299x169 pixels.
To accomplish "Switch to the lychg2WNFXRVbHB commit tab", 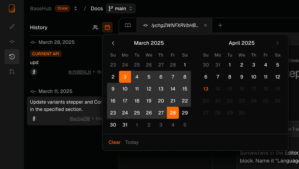I will 174,26.
